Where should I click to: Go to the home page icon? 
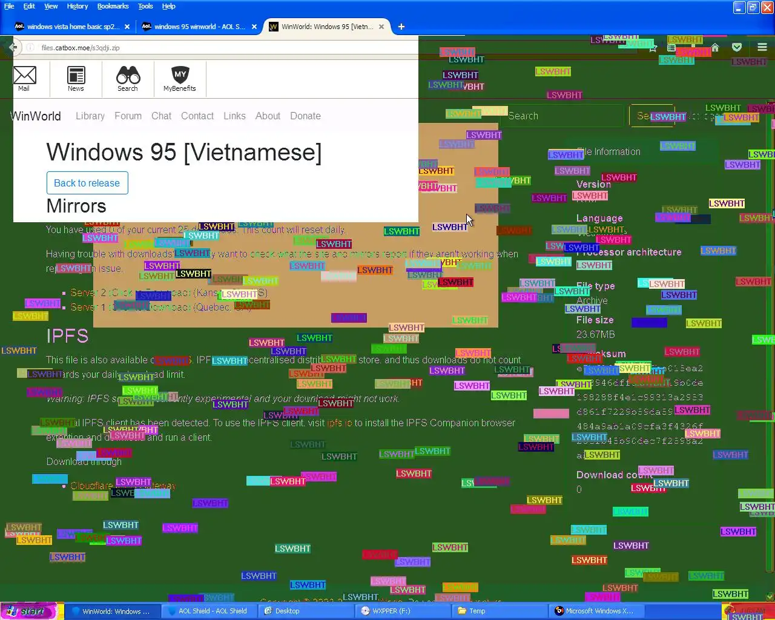click(715, 47)
